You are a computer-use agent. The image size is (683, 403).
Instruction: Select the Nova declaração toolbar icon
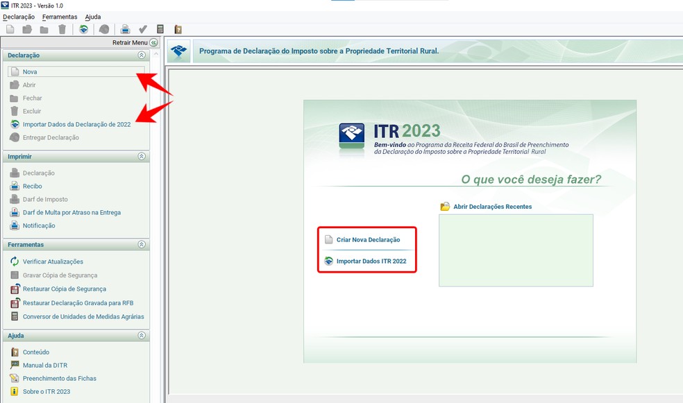11,29
